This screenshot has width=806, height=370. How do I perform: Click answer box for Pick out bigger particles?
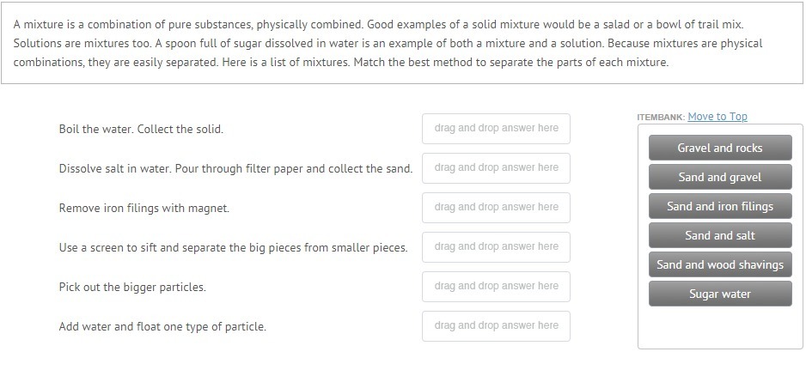click(496, 287)
